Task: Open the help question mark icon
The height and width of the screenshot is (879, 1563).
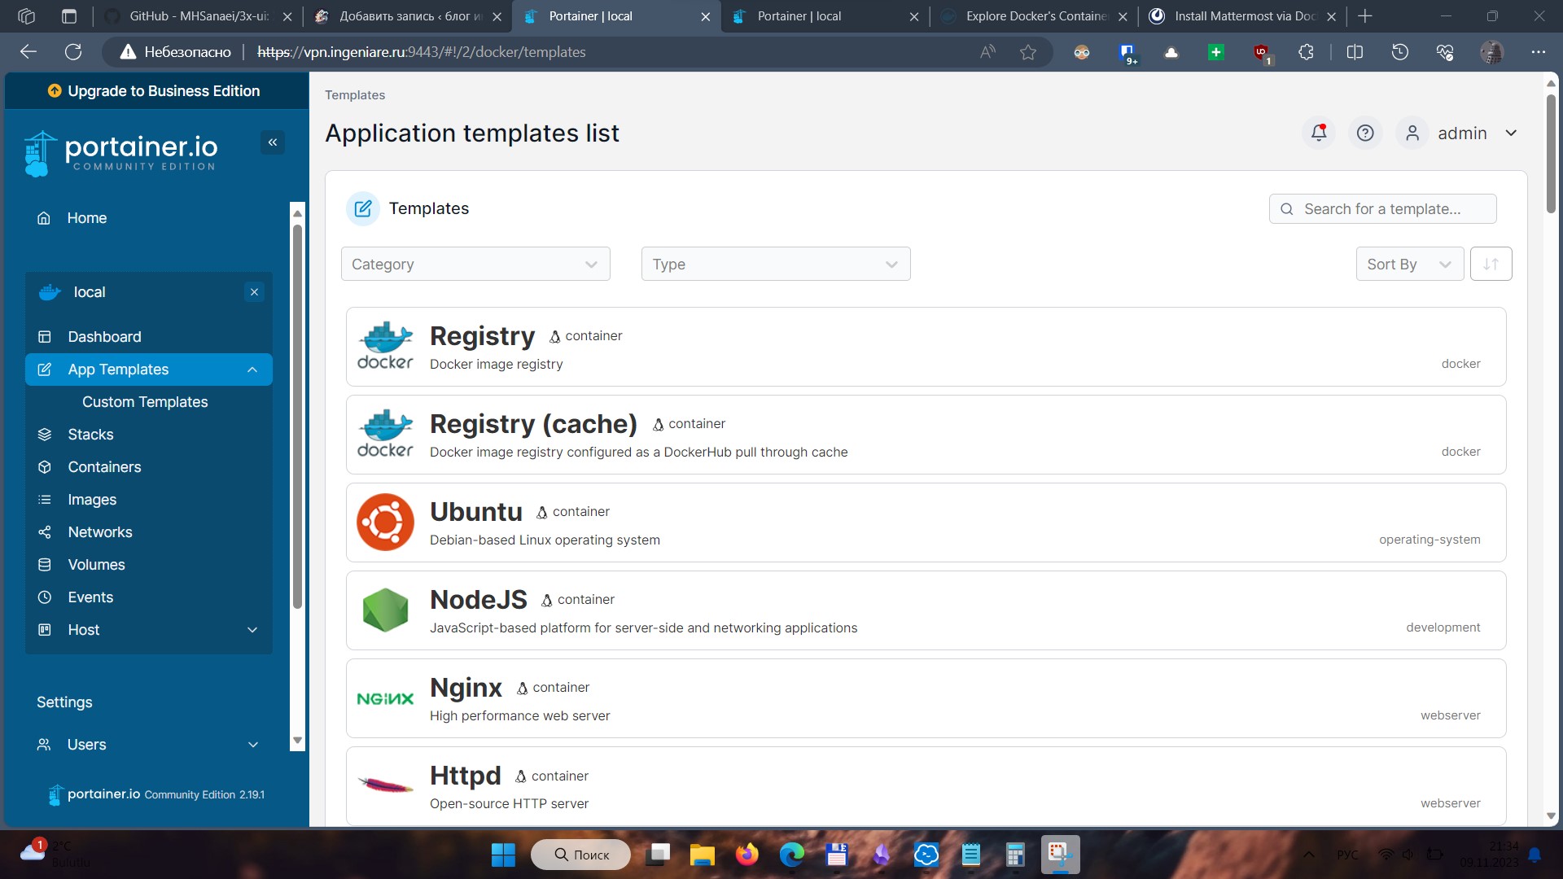Action: pyautogui.click(x=1365, y=133)
